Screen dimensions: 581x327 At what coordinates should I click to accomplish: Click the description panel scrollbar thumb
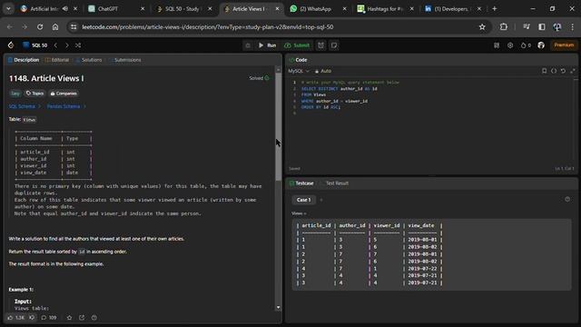pyautogui.click(x=279, y=127)
